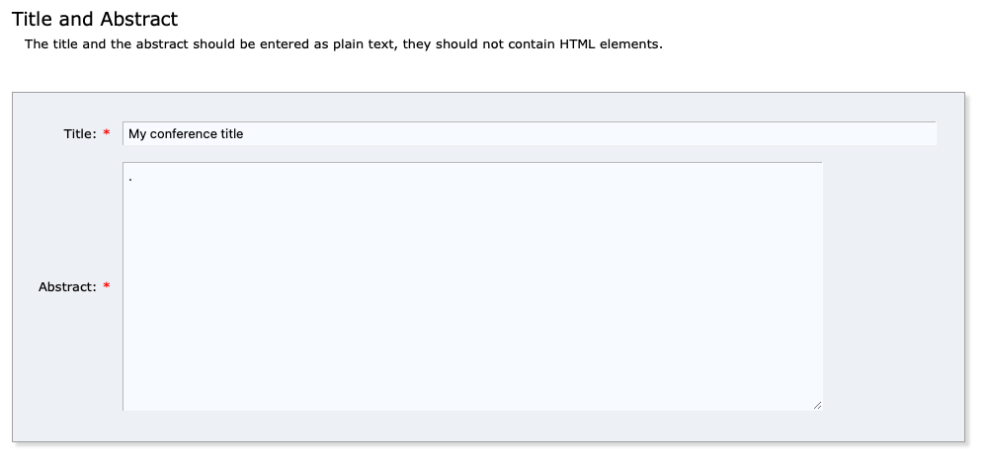Click the 'Title:' field label
Screen dimensions: 988x465
coord(80,133)
